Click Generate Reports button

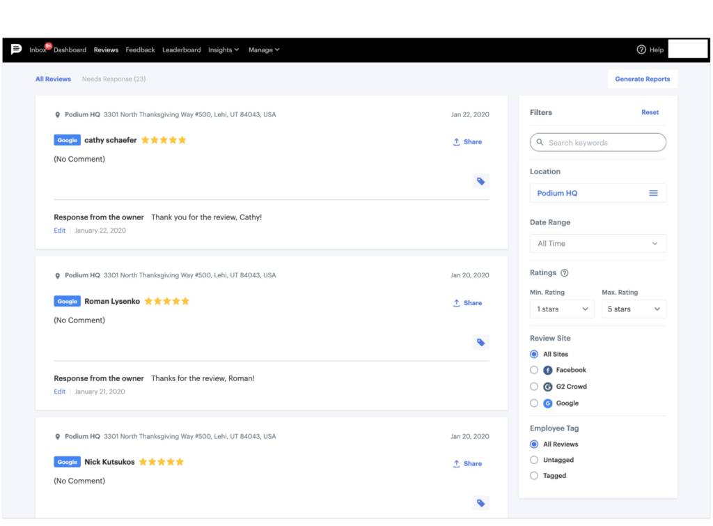[643, 79]
